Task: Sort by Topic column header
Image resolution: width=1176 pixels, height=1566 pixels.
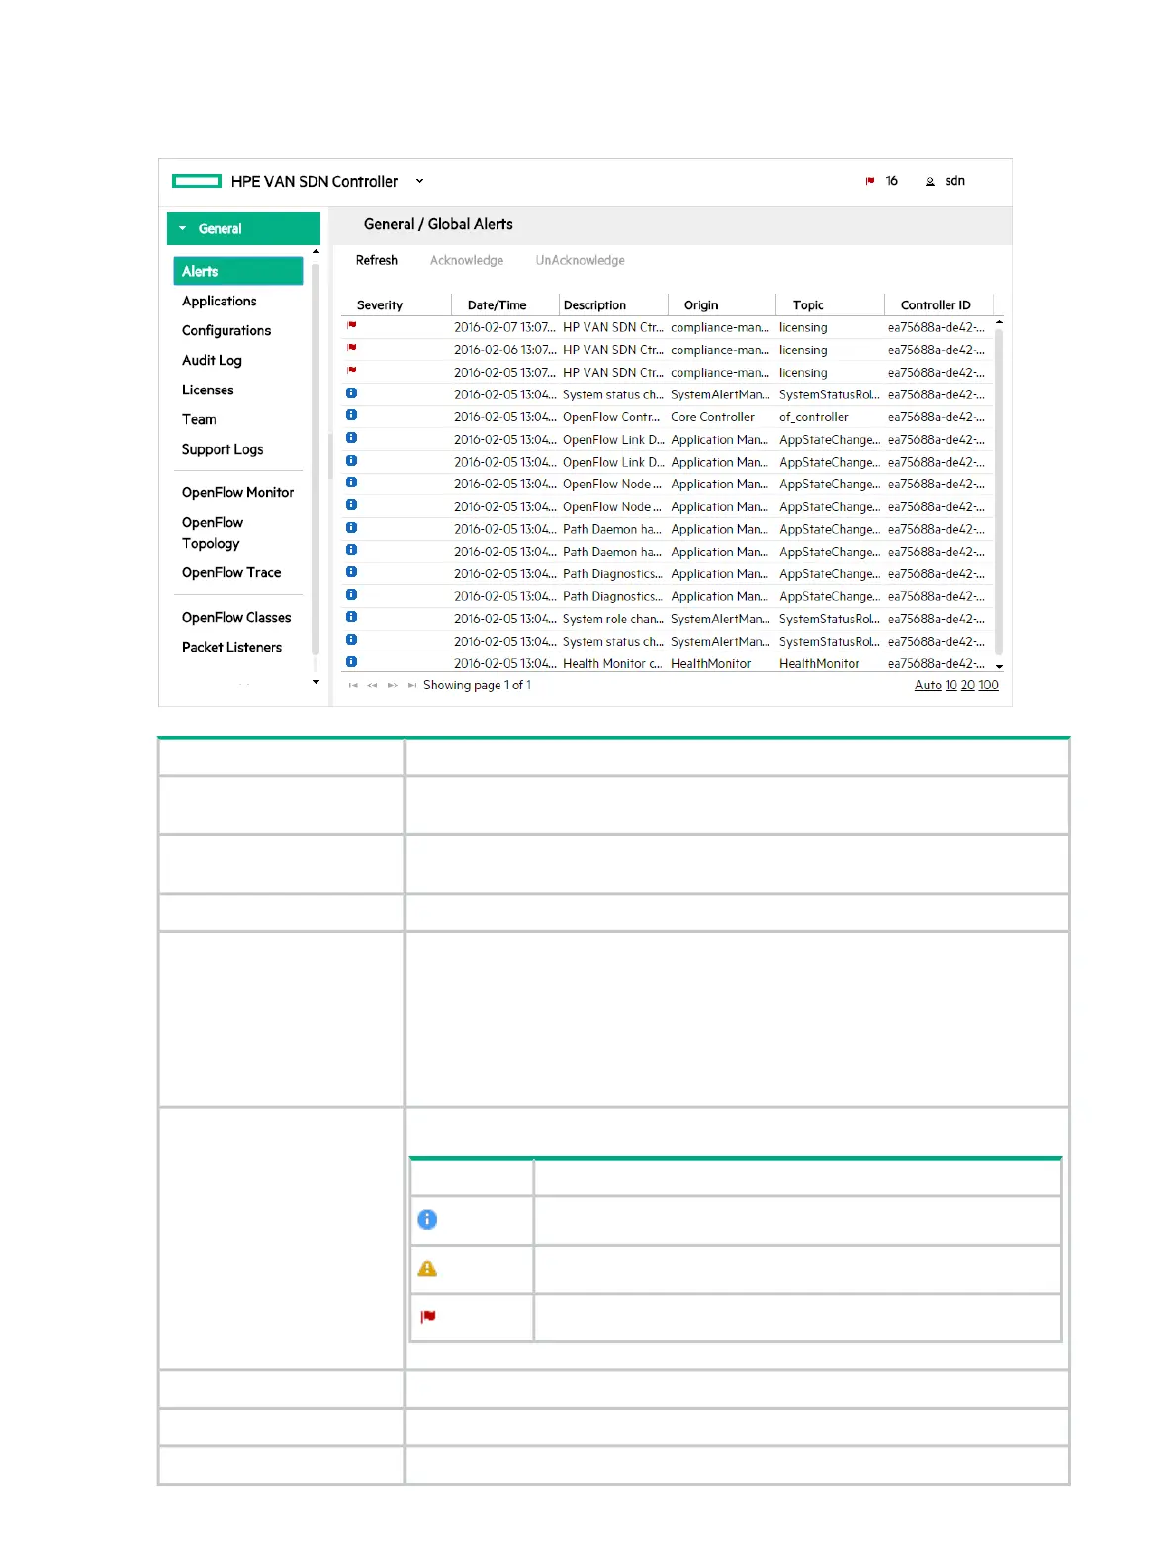Action: click(808, 305)
